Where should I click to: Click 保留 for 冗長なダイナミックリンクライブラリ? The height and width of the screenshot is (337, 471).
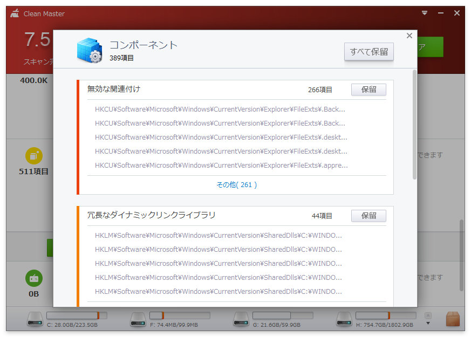pyautogui.click(x=368, y=216)
